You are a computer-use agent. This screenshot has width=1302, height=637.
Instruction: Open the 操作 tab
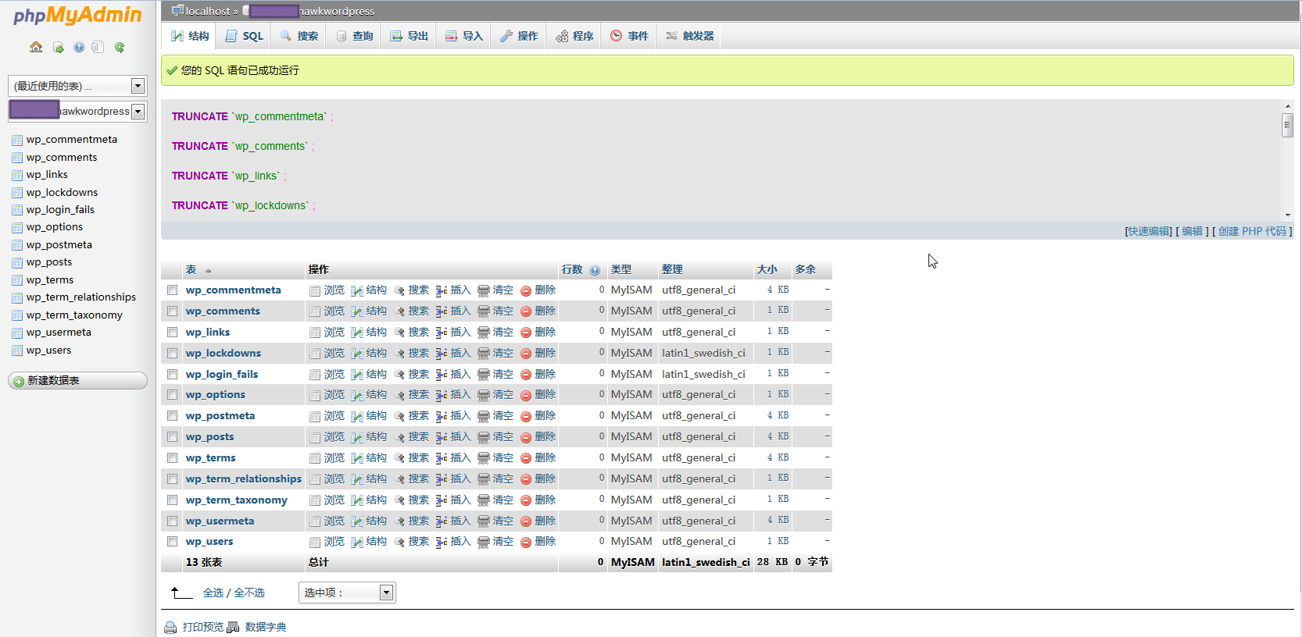pos(519,36)
